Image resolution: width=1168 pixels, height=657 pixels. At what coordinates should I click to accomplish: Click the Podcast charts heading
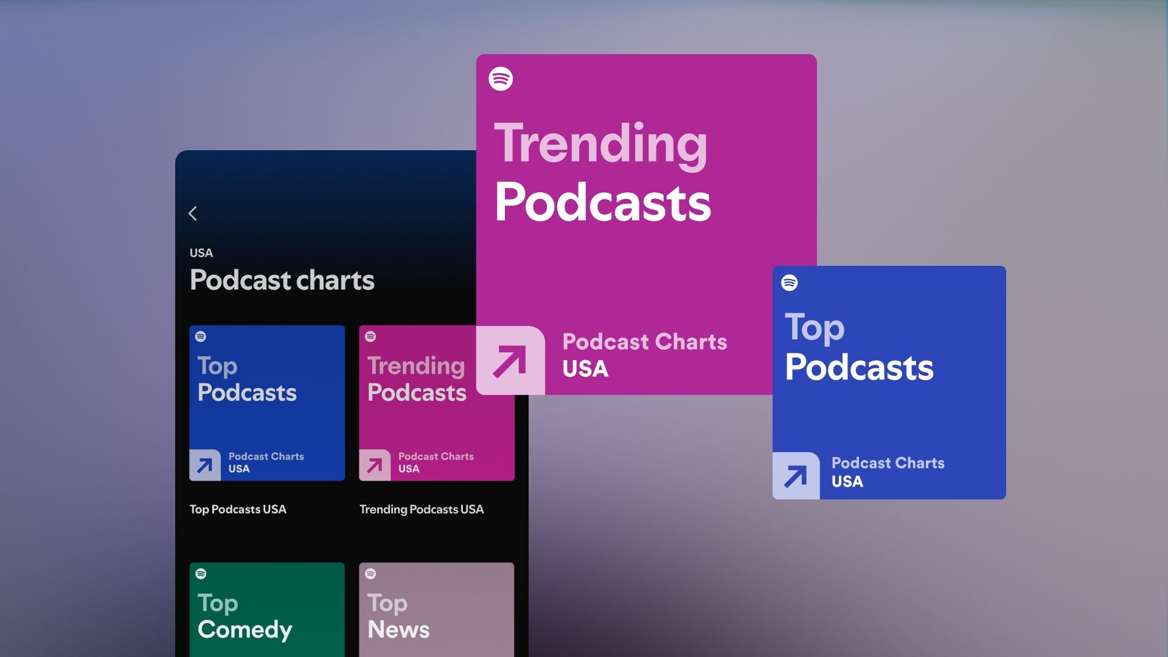pyautogui.click(x=282, y=280)
